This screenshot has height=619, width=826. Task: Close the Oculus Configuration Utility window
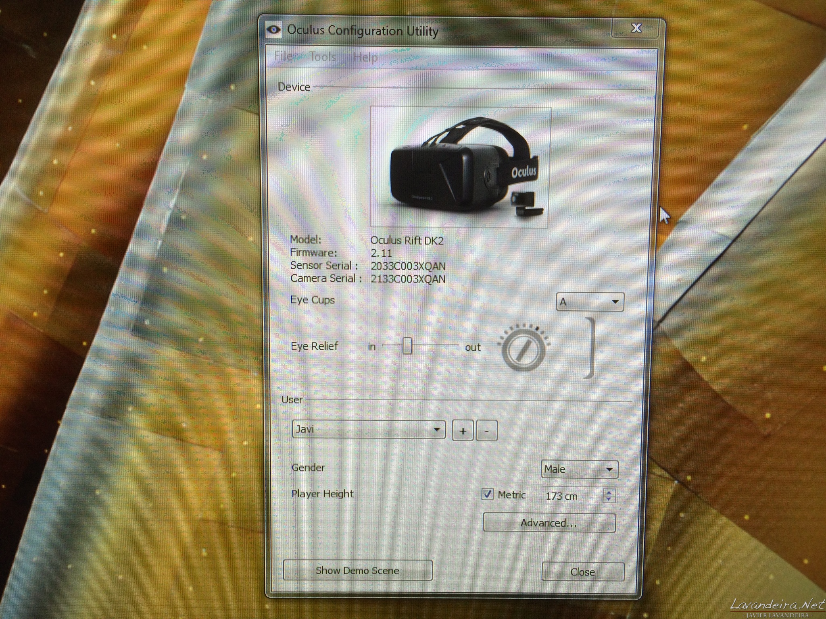click(x=636, y=28)
